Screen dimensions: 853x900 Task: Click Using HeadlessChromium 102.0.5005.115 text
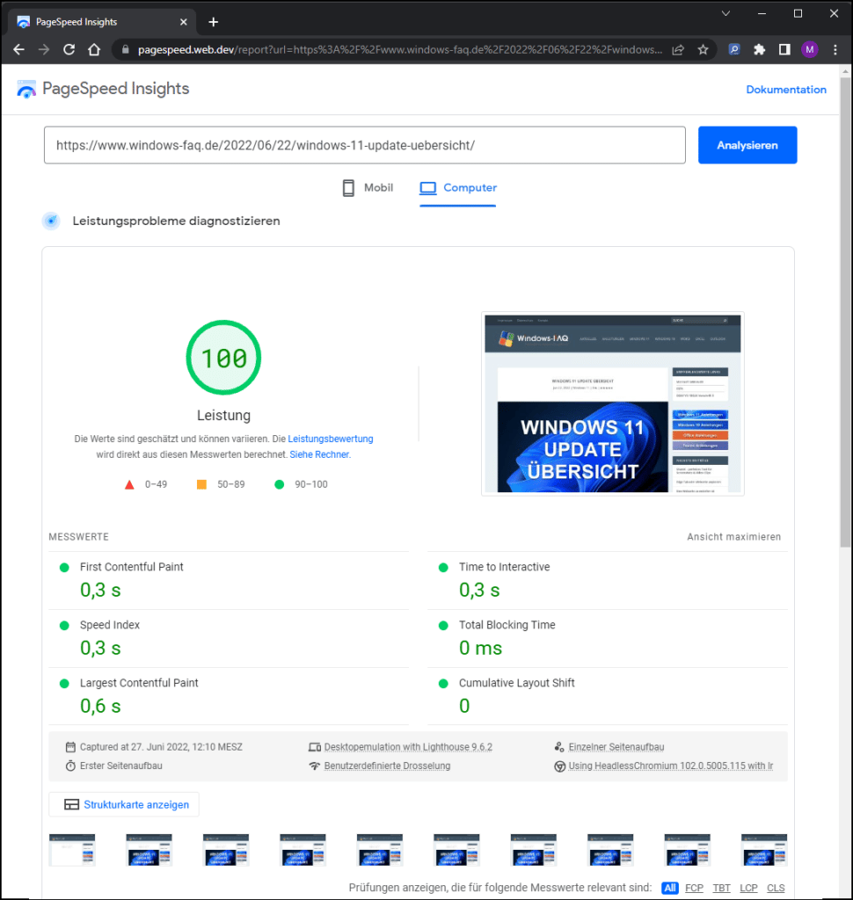[x=670, y=766]
